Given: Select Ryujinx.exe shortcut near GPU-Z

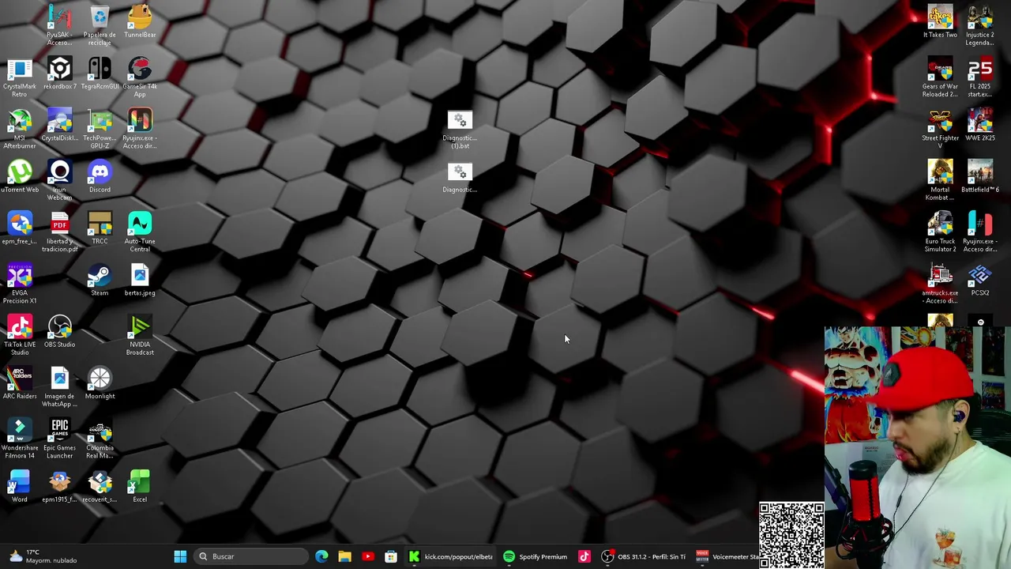Looking at the screenshot, I should point(140,128).
